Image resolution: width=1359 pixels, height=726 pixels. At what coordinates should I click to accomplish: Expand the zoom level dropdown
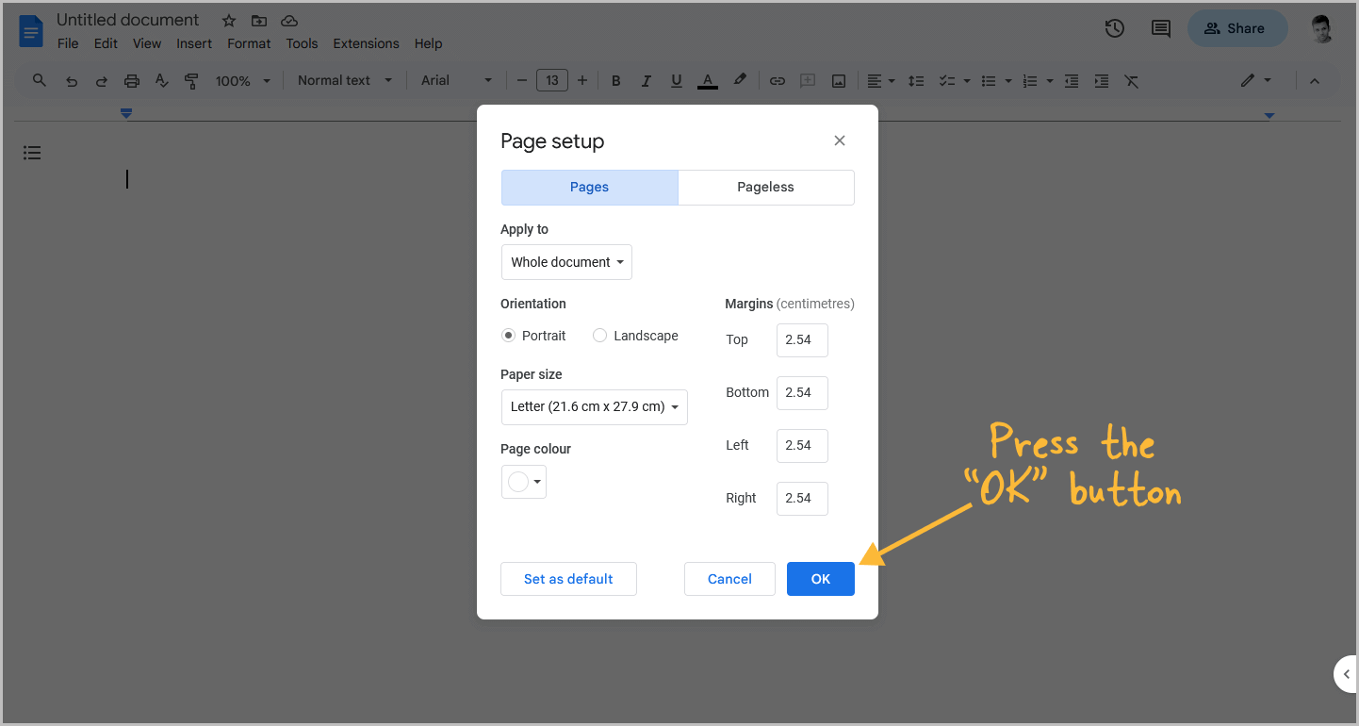(241, 80)
